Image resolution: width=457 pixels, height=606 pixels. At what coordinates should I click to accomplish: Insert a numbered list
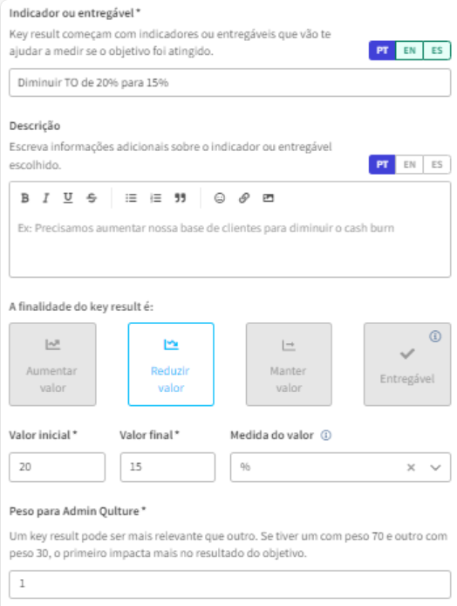pyautogui.click(x=155, y=198)
